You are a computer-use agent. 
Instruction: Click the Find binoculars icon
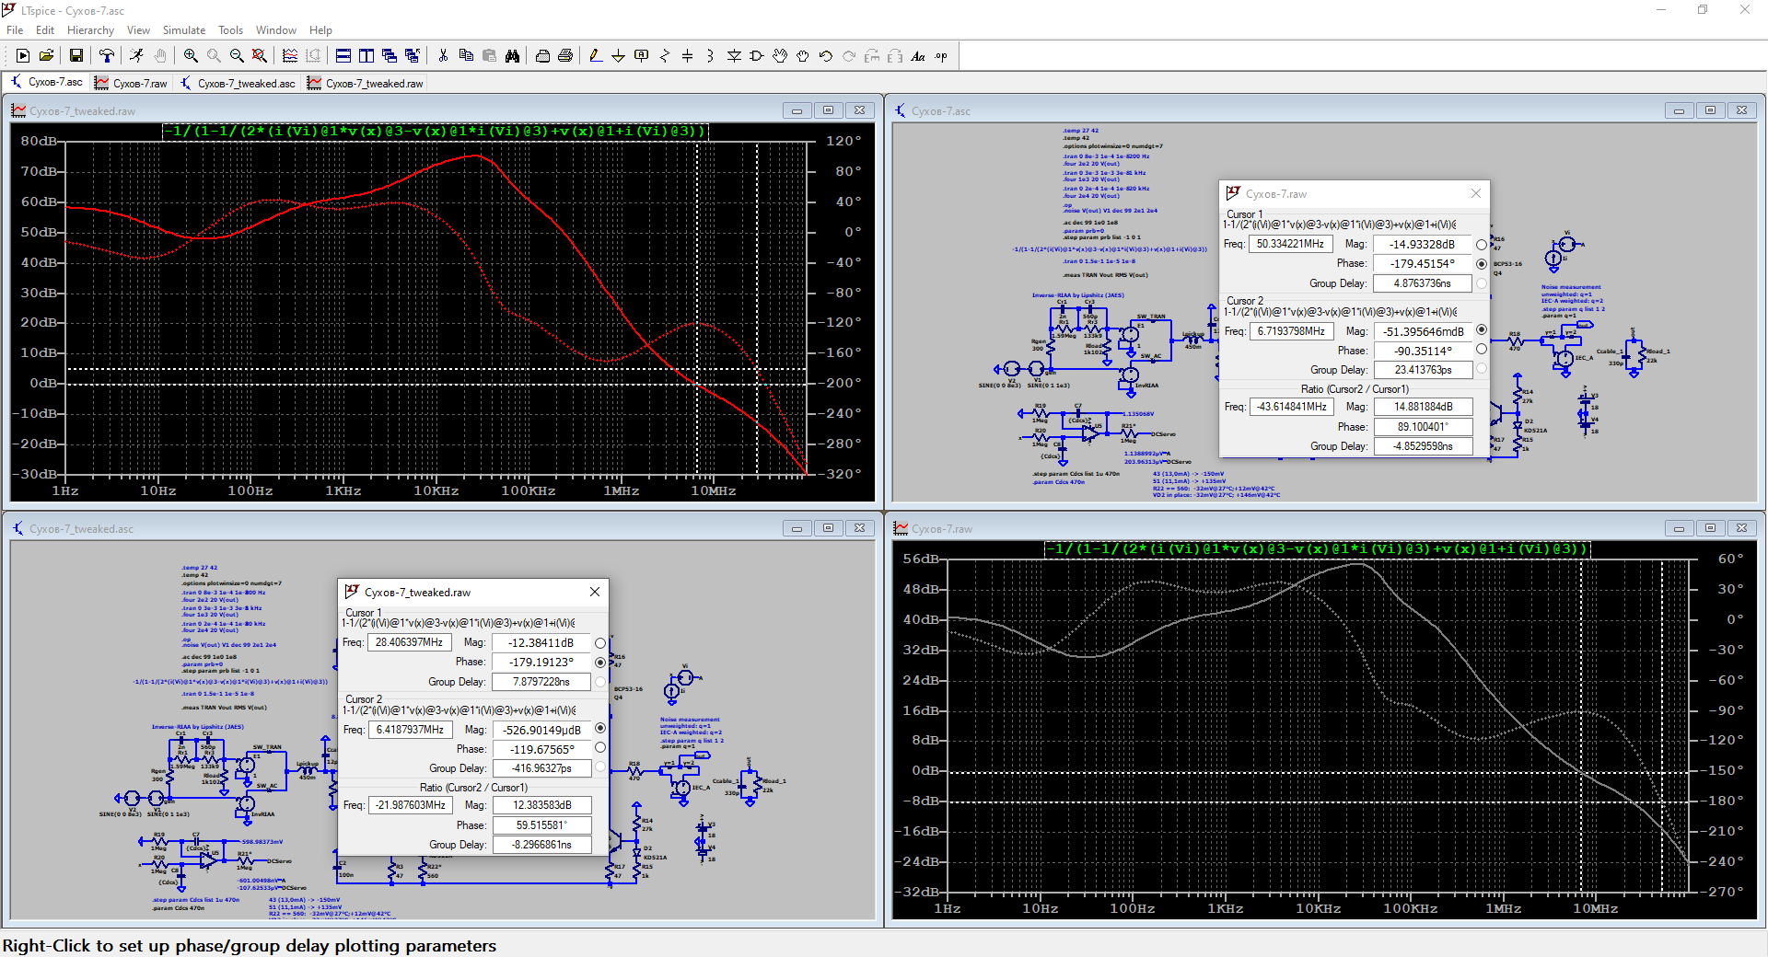tap(512, 56)
